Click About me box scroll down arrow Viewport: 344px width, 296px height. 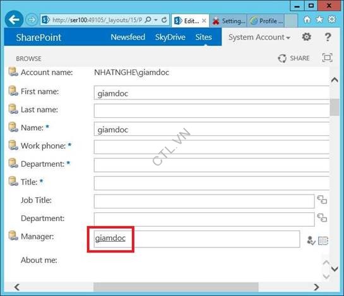pos(326,276)
